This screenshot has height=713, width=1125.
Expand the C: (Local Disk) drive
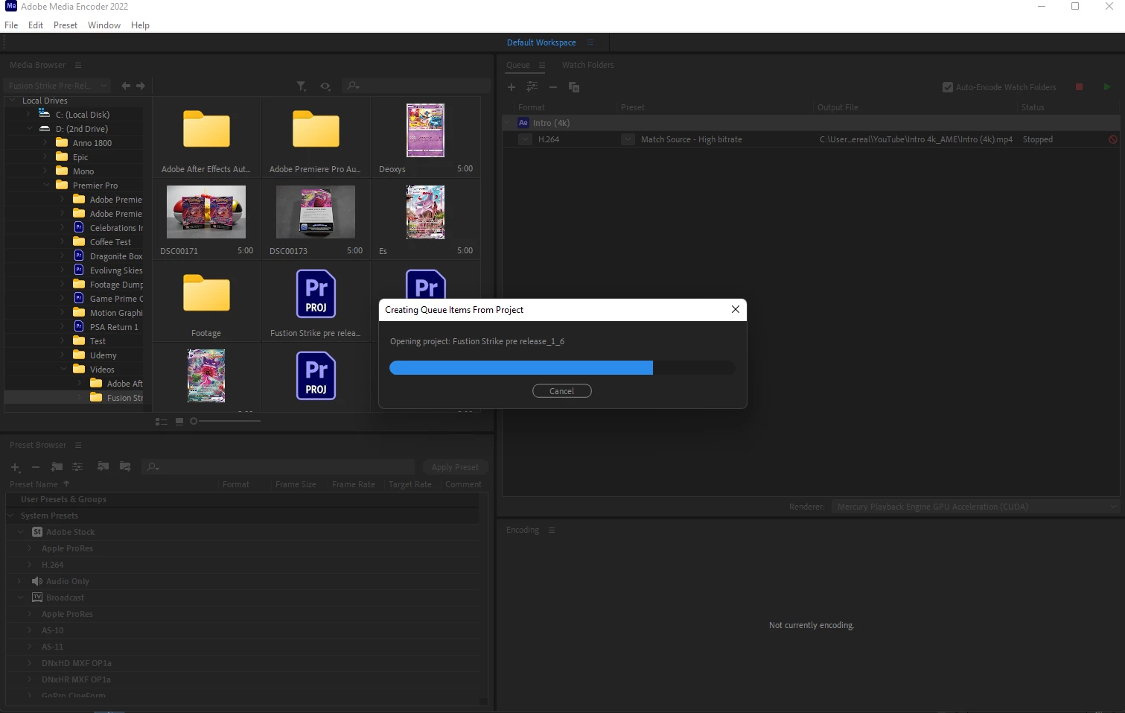29,115
